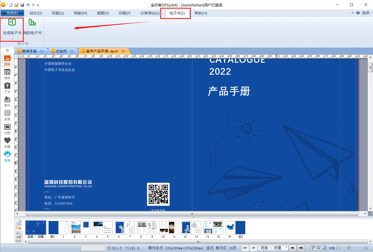The height and width of the screenshot is (252, 373).
Task: Save the document with the floppy disk icon
Action: pos(22,5)
